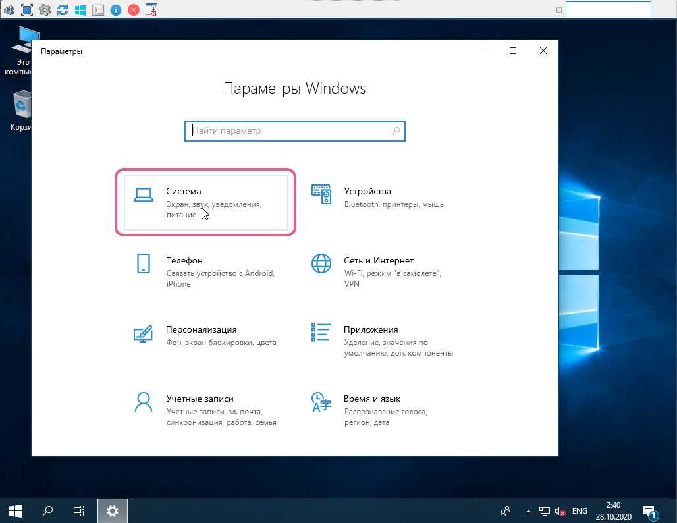The image size is (677, 523).
Task: Click the window-with-red-X icon in top toolbar
Action: [x=151, y=9]
